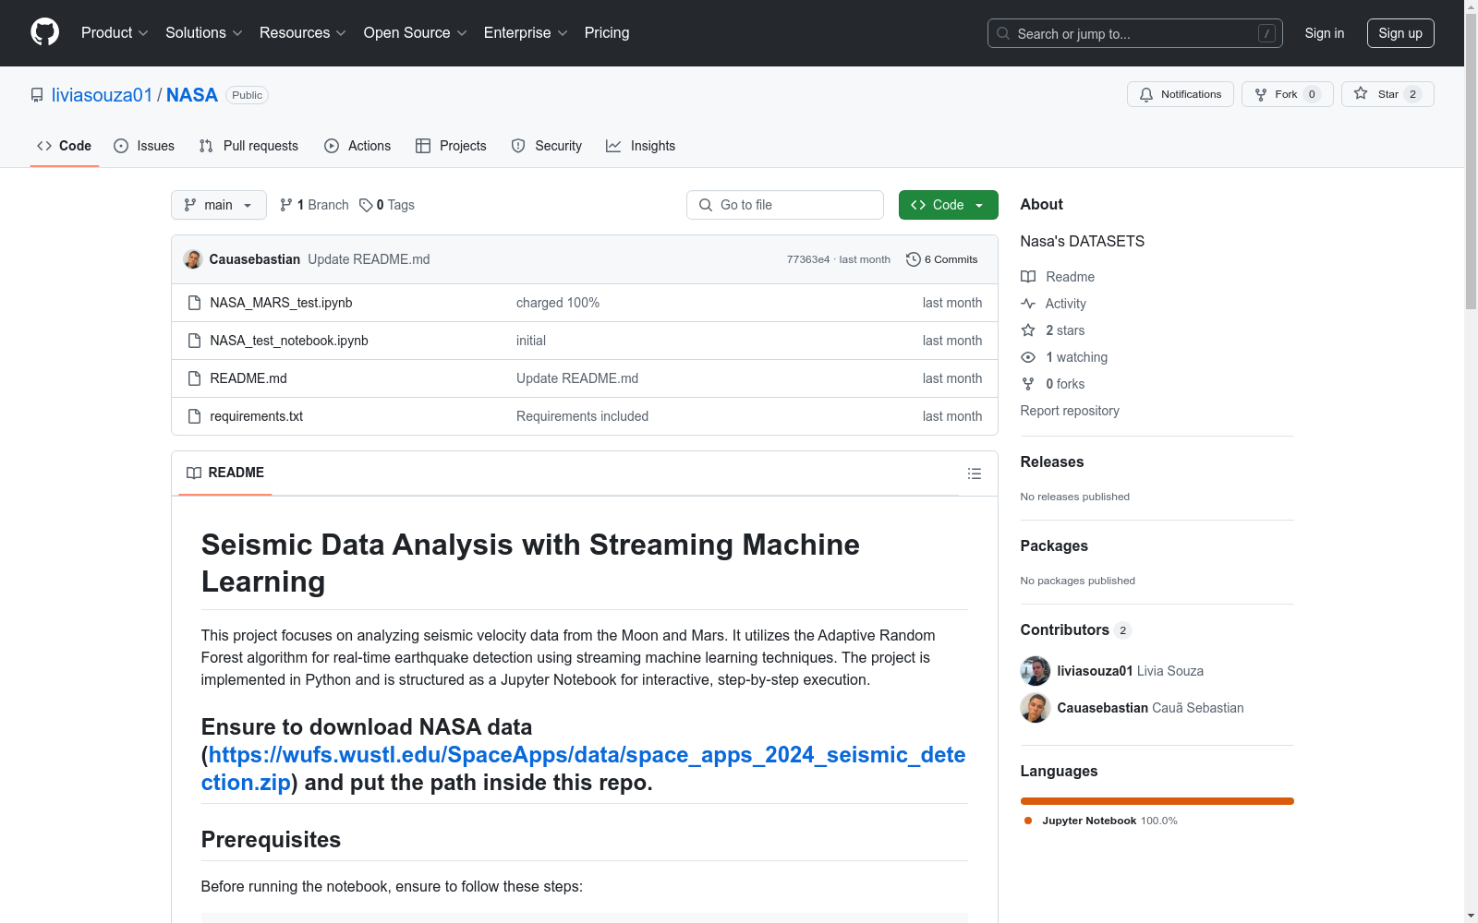The image size is (1478, 923).
Task: Click the book icon on README tab
Action: click(x=194, y=473)
